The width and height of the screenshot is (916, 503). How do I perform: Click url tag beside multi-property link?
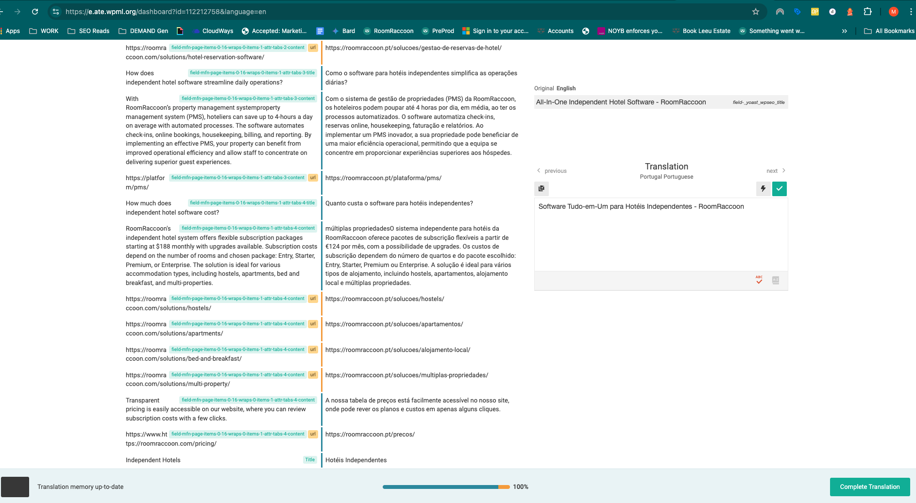[x=313, y=375]
